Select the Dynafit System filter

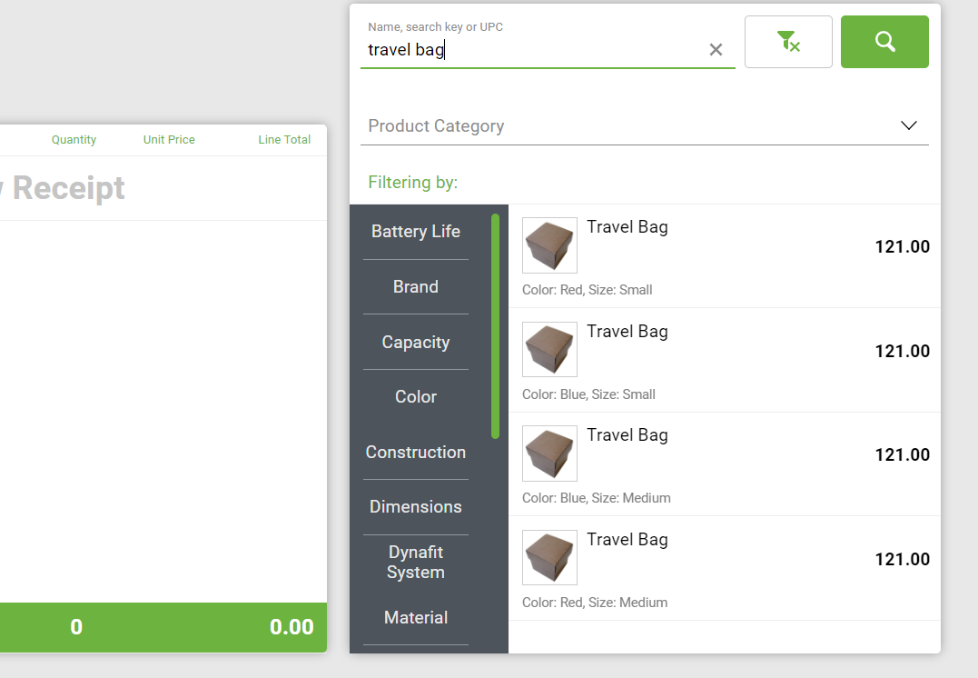[416, 563]
